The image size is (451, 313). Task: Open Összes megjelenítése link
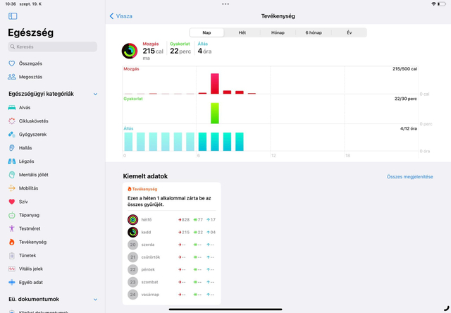point(409,177)
